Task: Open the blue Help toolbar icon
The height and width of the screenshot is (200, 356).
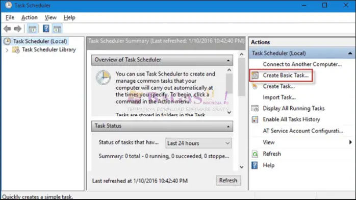Action: click(46, 29)
